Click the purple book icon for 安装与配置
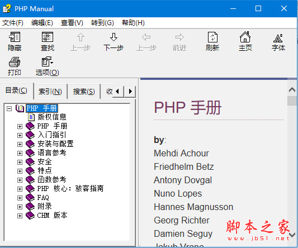The width and height of the screenshot is (298, 248). pos(30,144)
